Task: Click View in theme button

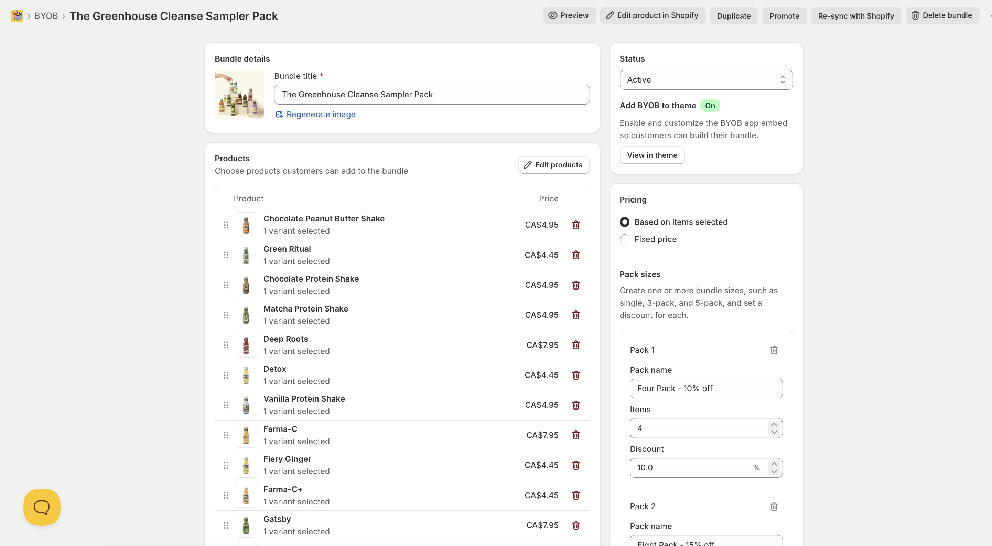Action: click(x=652, y=155)
